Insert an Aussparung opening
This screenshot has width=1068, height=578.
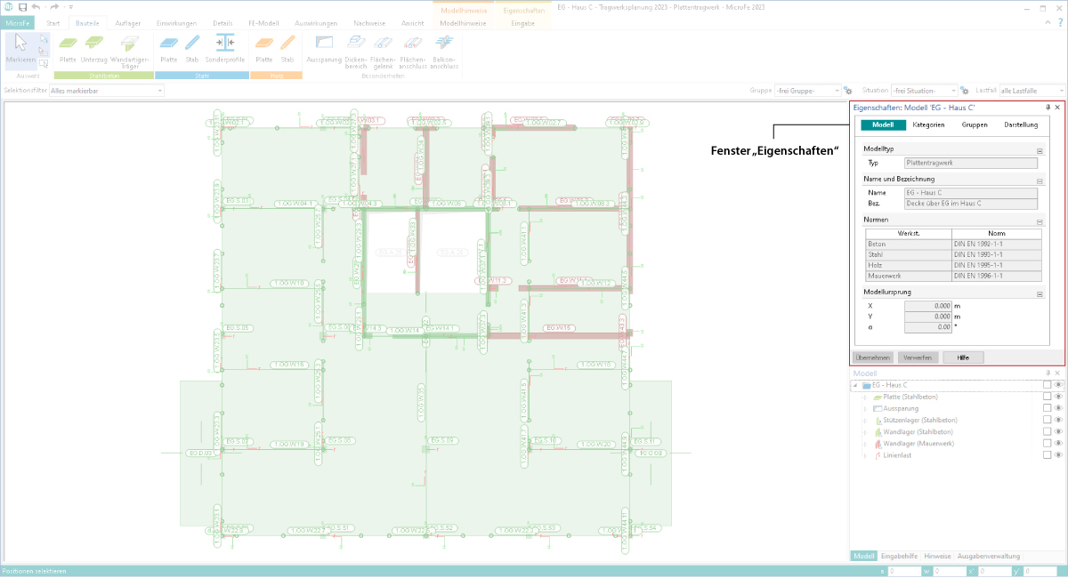click(x=324, y=48)
